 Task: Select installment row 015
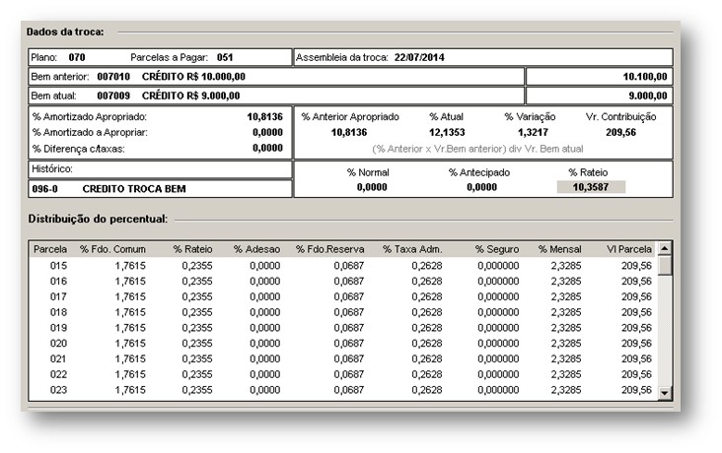tap(343, 265)
